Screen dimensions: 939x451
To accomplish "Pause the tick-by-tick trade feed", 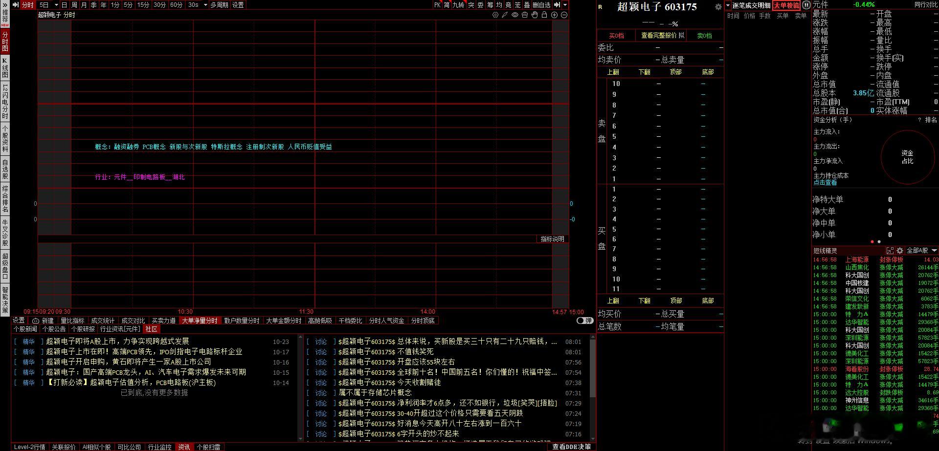I will pyautogui.click(x=806, y=5).
